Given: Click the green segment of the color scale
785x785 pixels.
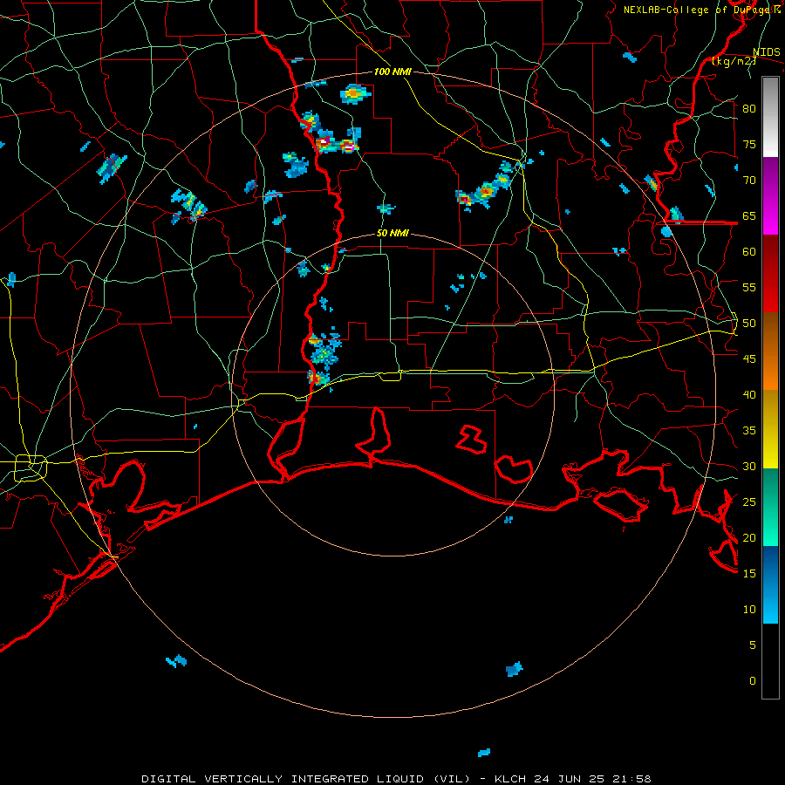Looking at the screenshot, I should [x=770, y=507].
